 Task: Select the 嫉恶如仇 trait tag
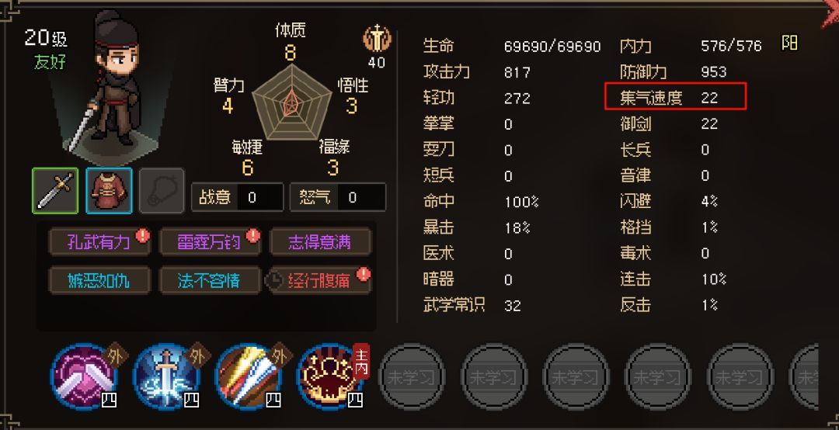(99, 281)
